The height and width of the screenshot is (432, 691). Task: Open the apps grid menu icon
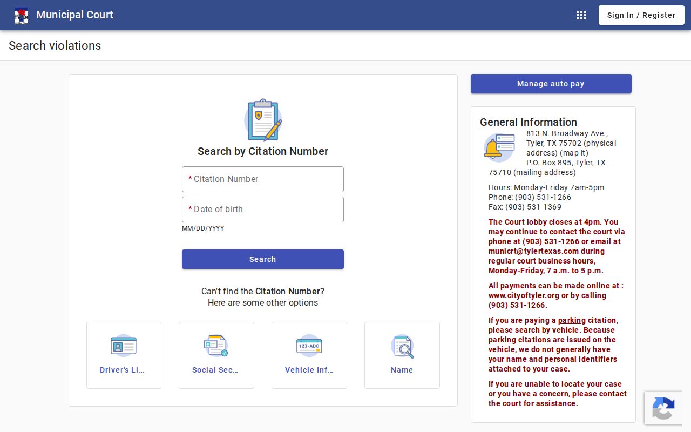click(x=581, y=15)
